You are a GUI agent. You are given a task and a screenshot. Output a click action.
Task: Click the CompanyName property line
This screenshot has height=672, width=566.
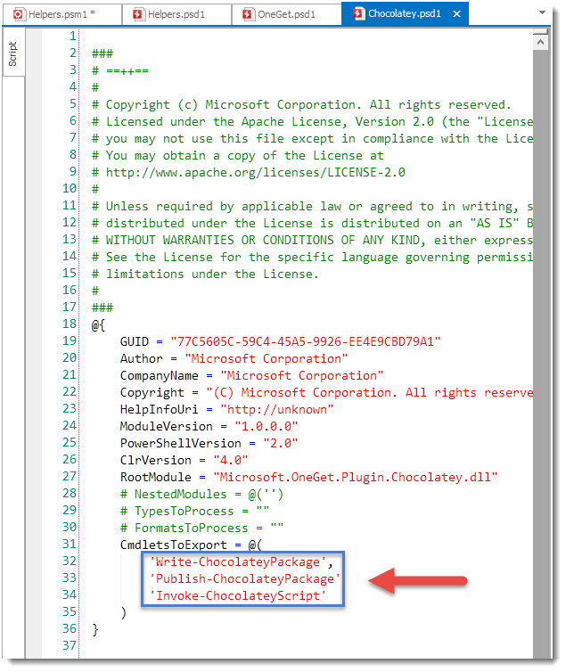pyautogui.click(x=251, y=375)
